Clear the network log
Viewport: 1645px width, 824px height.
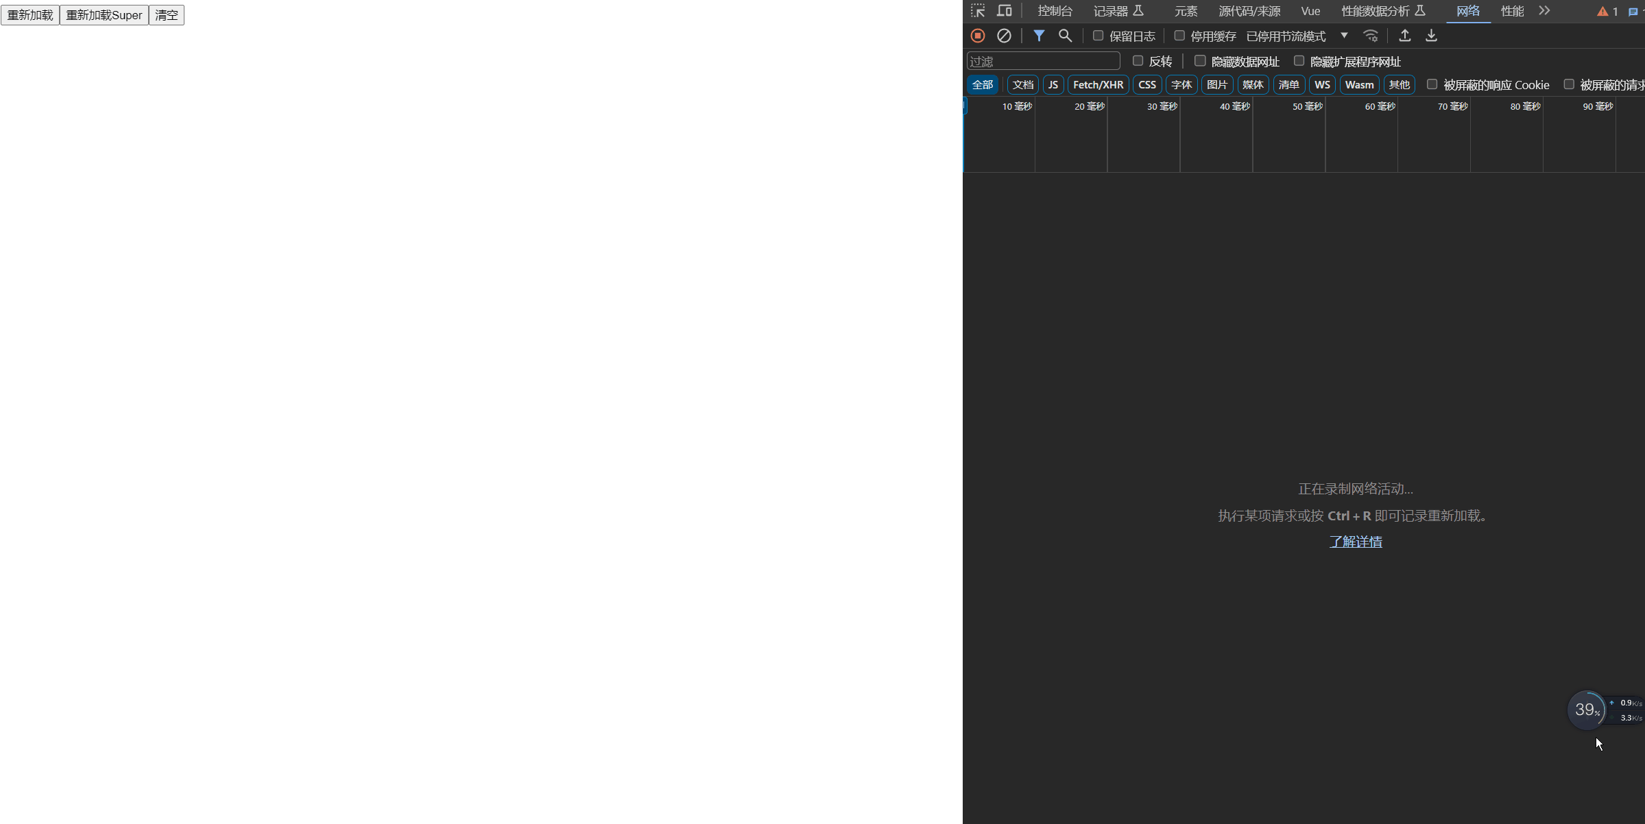pos(1004,35)
